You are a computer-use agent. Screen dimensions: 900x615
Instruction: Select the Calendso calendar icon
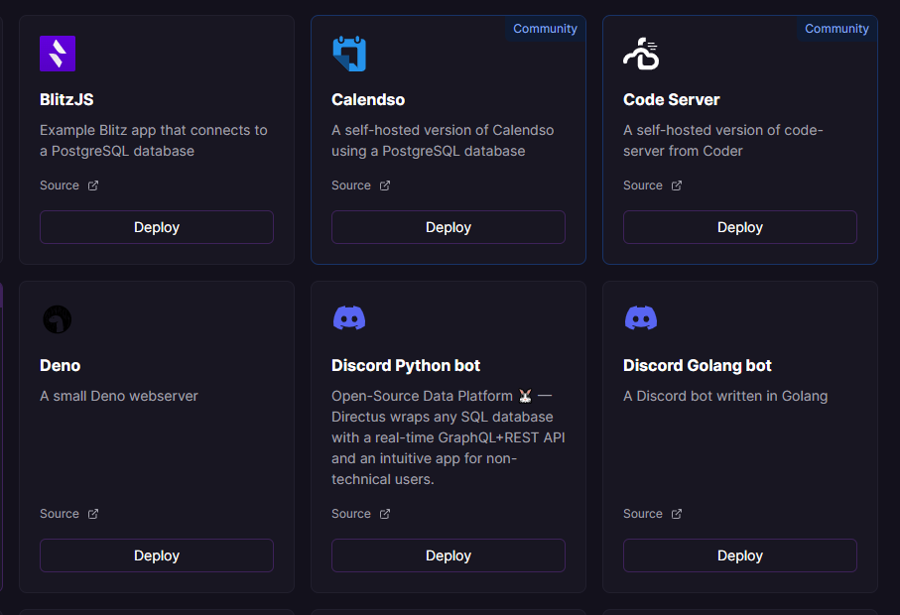349,54
